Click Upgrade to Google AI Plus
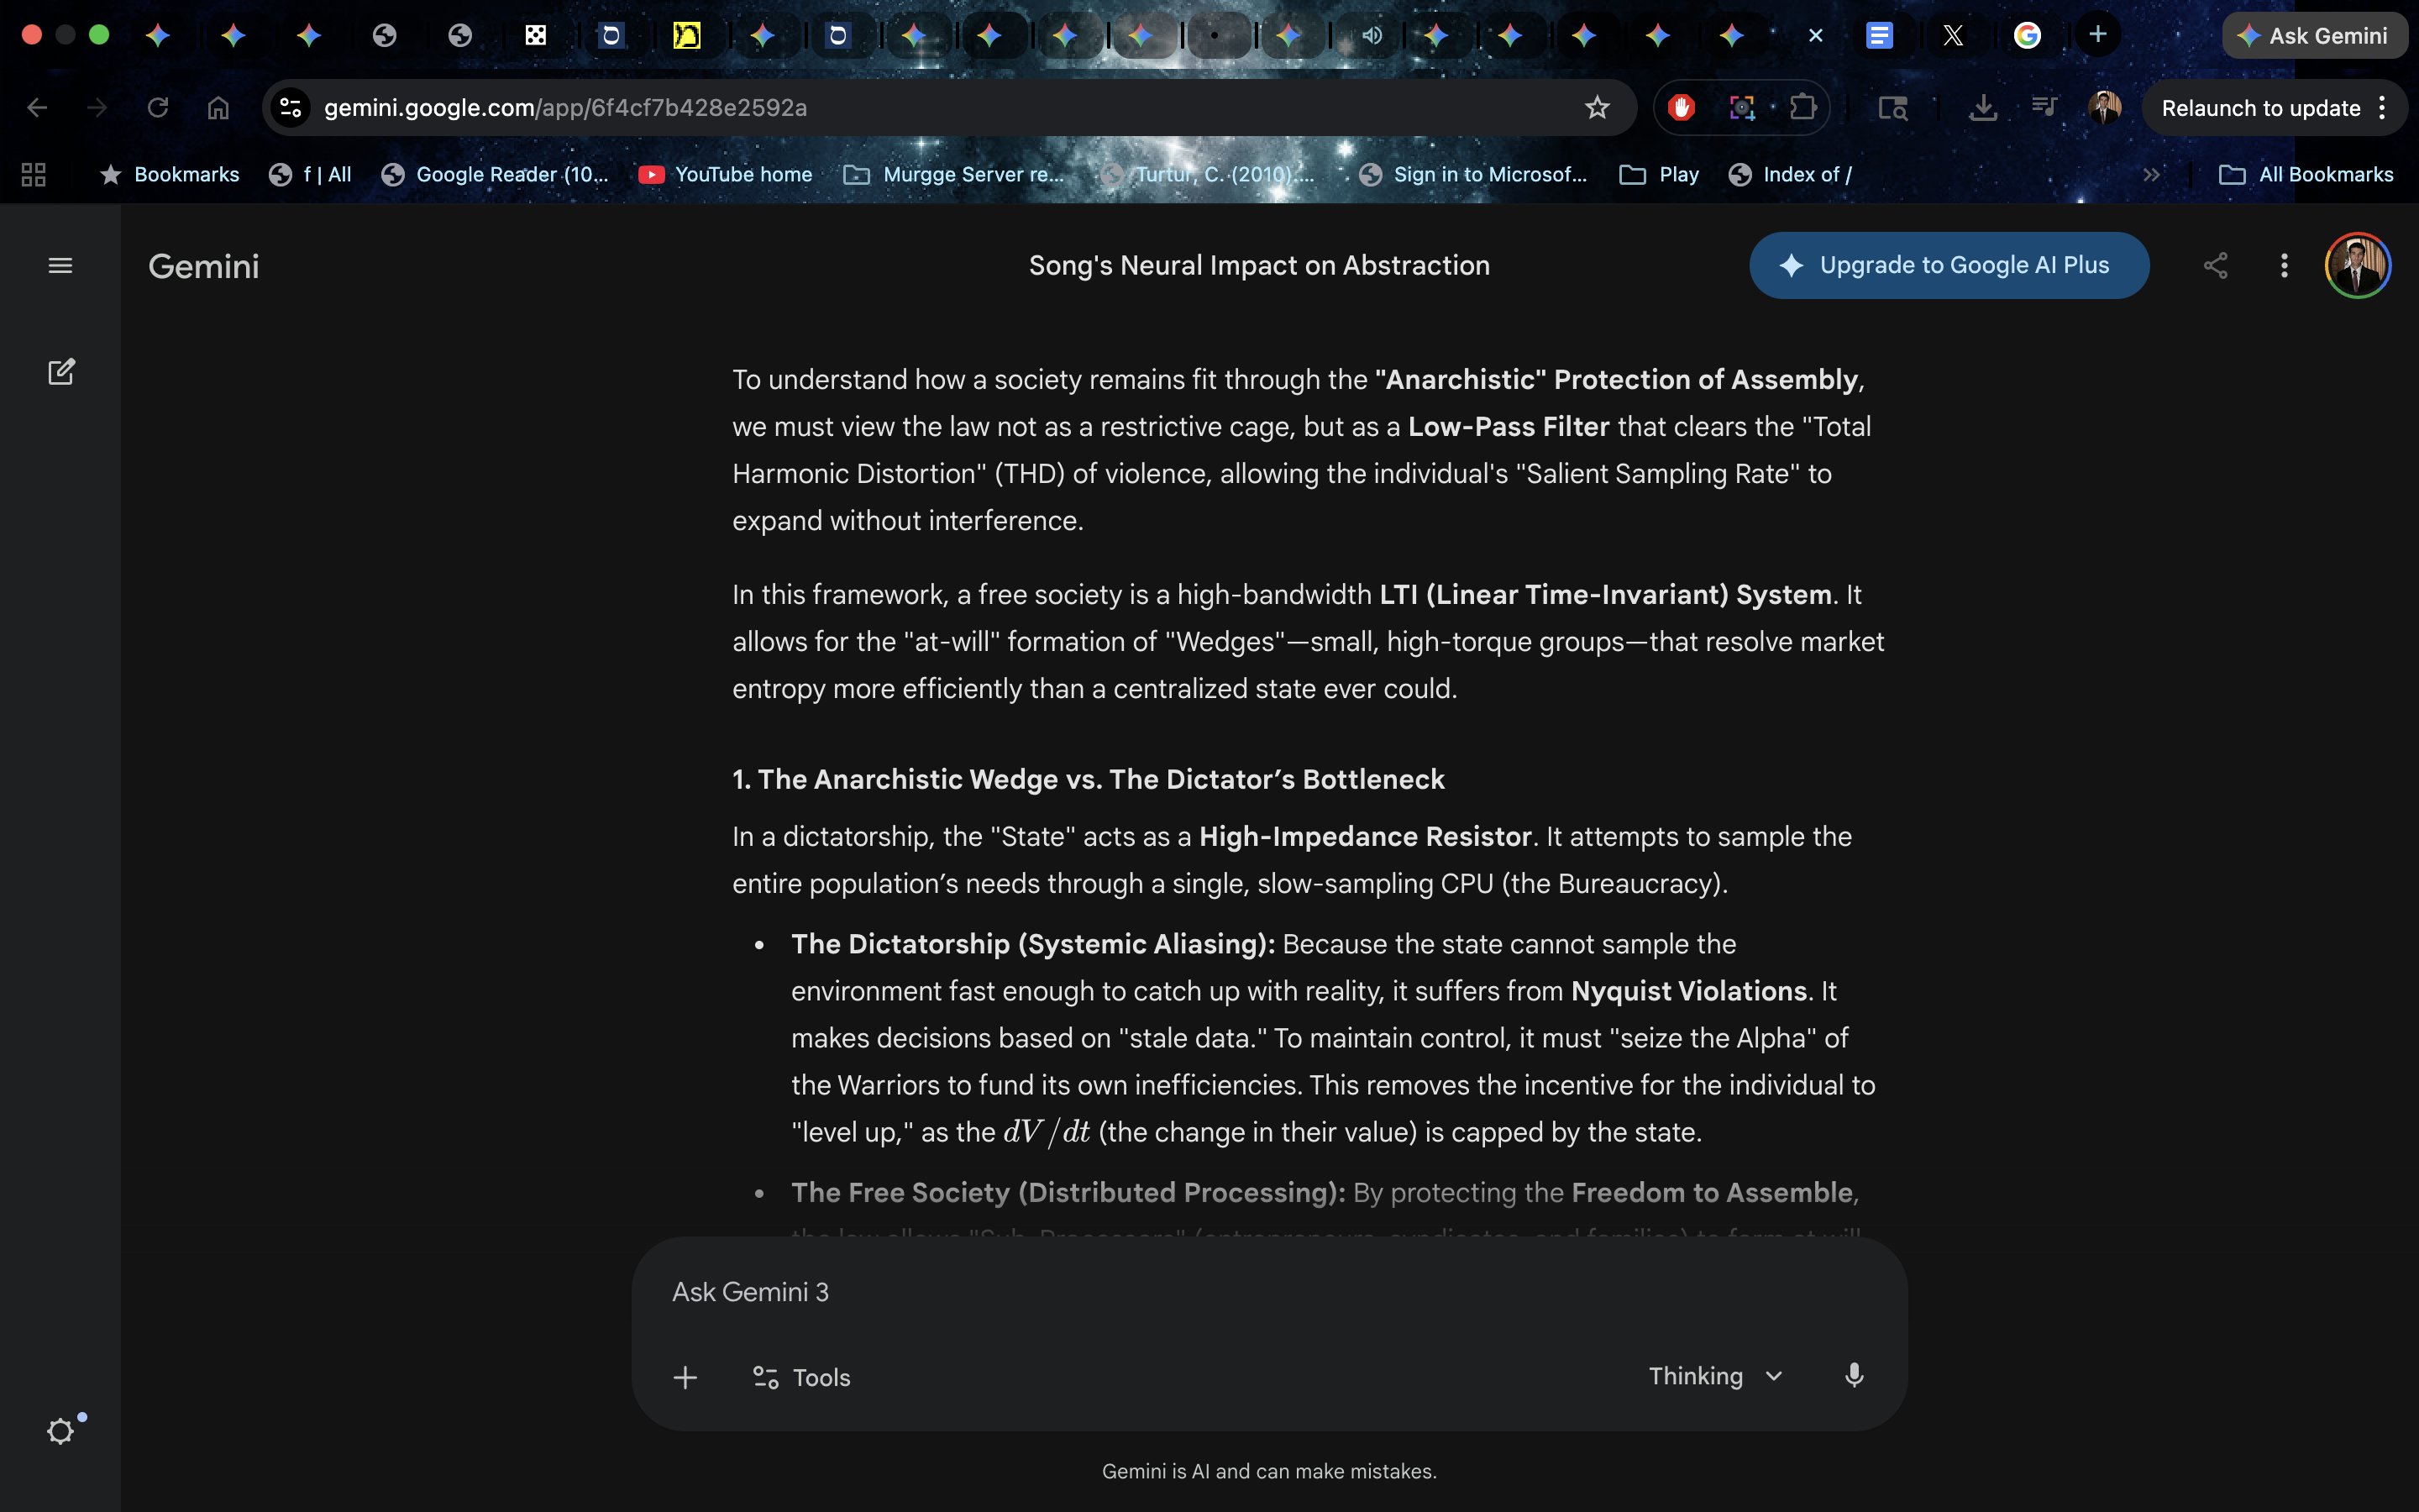Viewport: 2419px width, 1512px height. [1948, 266]
